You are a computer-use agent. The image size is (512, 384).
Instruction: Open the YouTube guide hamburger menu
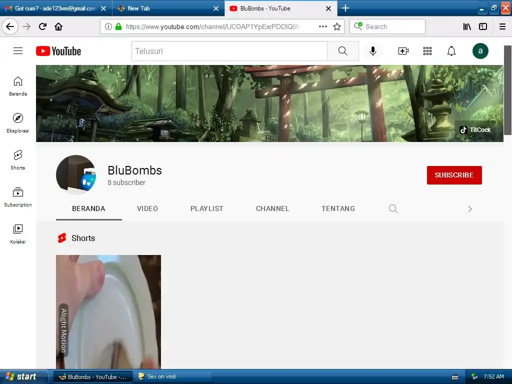[18, 51]
